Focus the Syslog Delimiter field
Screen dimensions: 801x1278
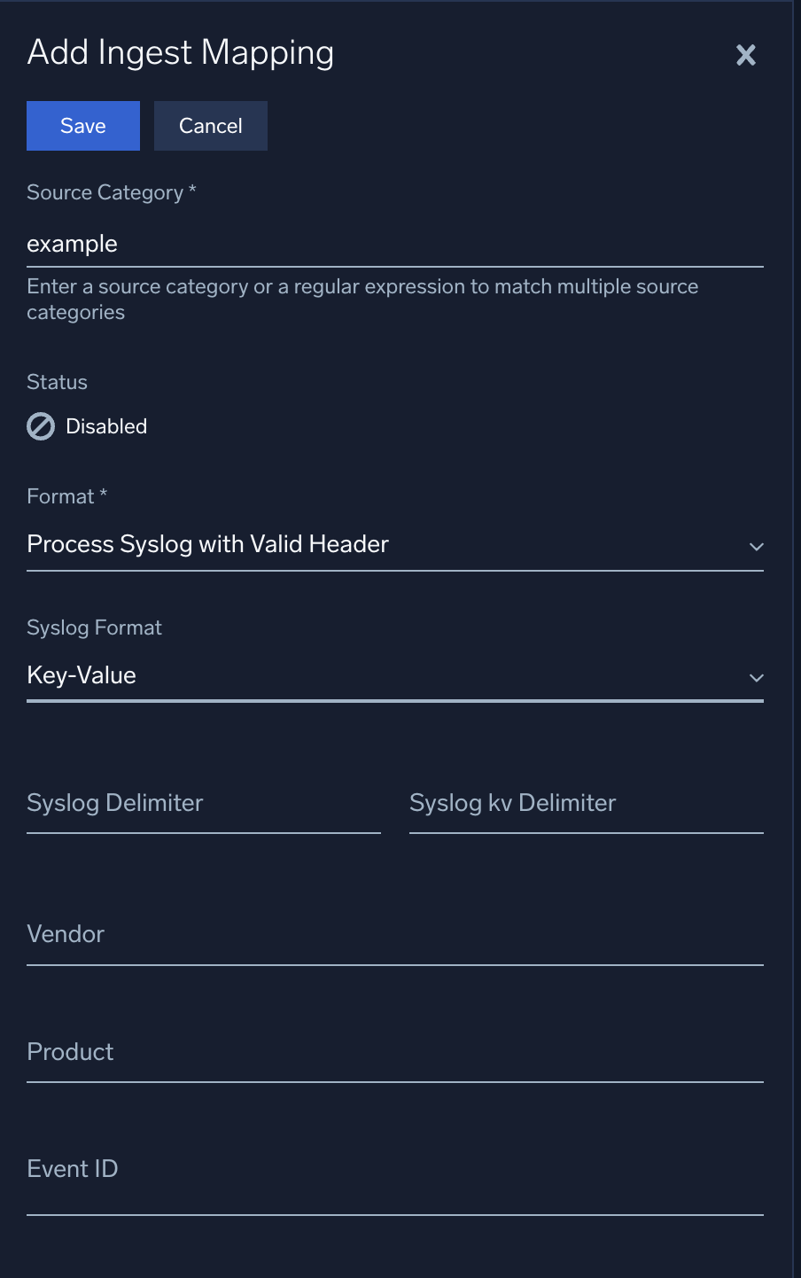pos(204,807)
